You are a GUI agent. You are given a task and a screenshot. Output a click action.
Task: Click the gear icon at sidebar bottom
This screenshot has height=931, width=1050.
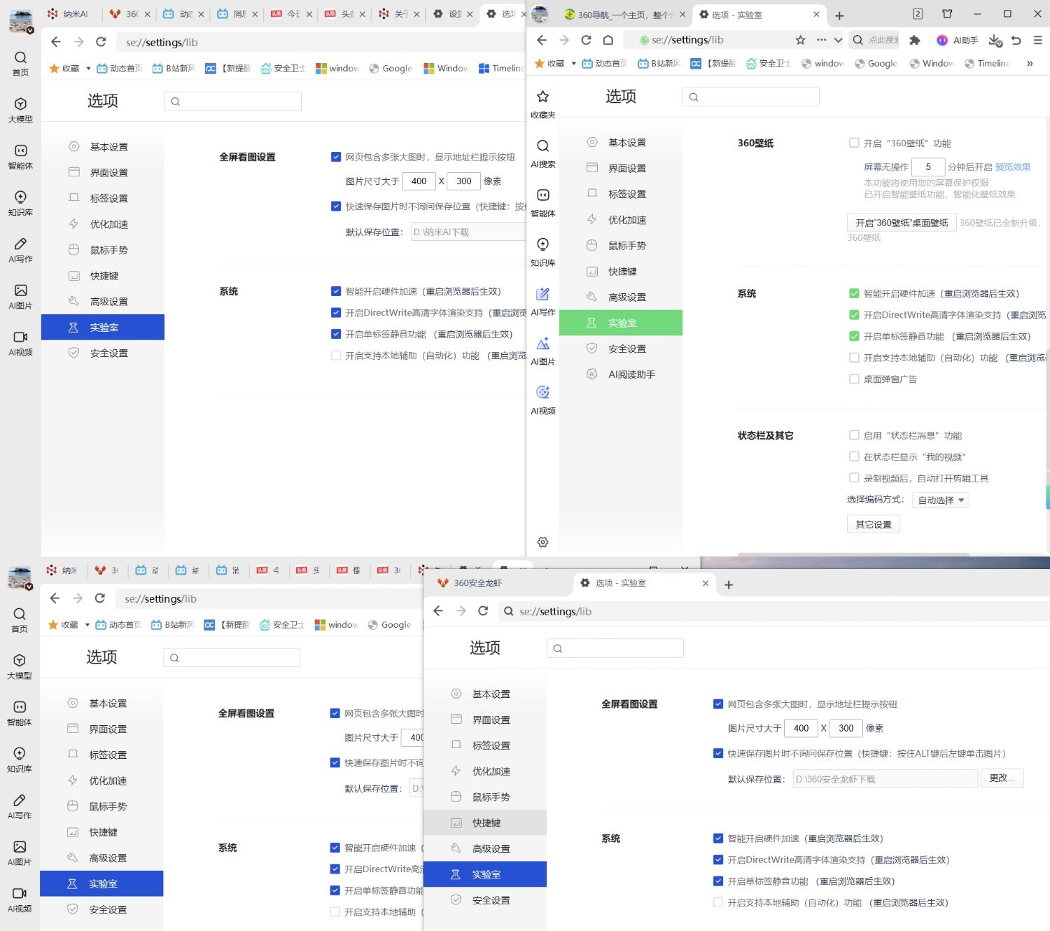[542, 542]
